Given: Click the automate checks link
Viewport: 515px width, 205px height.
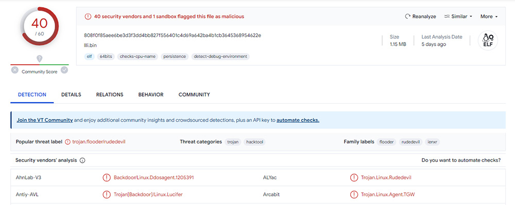Looking at the screenshot, I should (x=298, y=120).
